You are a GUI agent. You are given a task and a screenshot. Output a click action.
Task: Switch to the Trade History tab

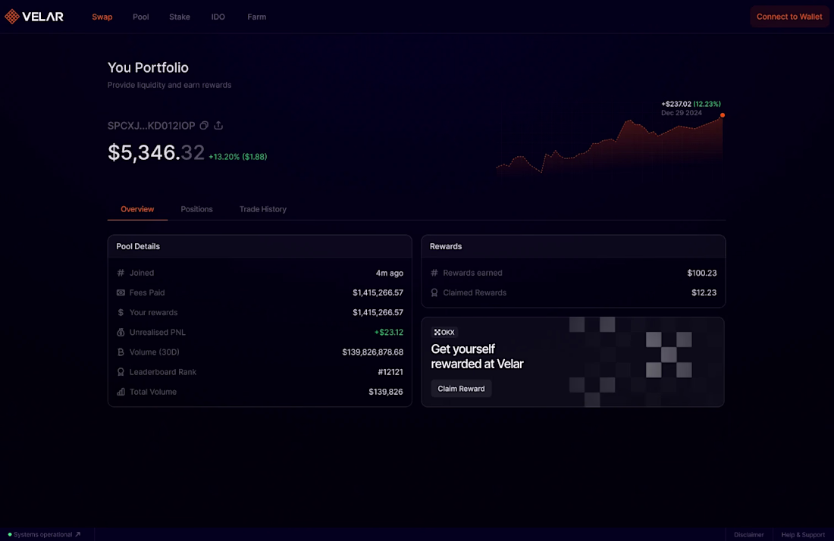[x=263, y=209]
